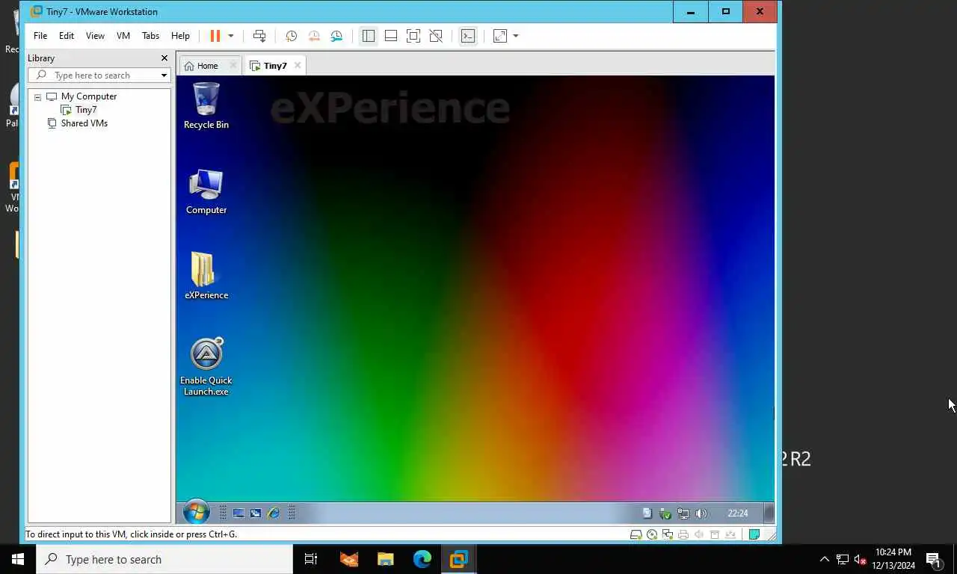Click the Show Desktop quick launch icon in guest
The image size is (957, 574).
(x=239, y=513)
